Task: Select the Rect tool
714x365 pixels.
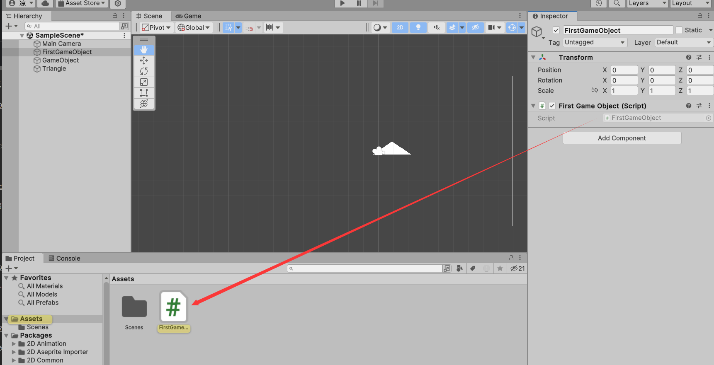Action: coord(144,93)
